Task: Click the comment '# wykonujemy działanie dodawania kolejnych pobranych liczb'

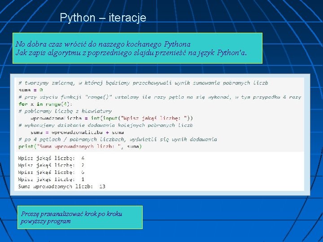Action: pyautogui.click(x=105, y=125)
